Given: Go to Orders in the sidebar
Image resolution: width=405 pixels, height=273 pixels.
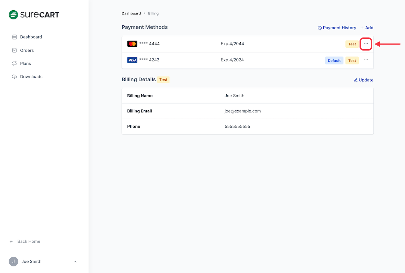Looking at the screenshot, I should tap(27, 50).
